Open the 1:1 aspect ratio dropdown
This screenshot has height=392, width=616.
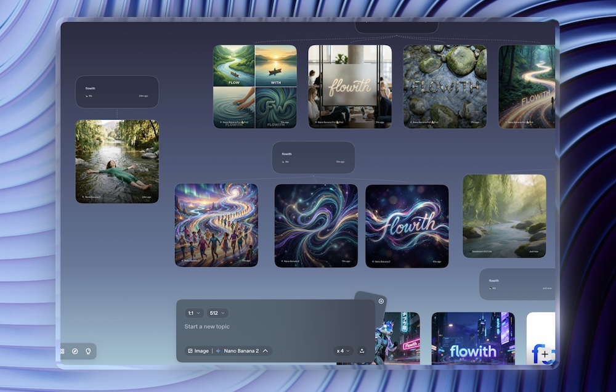click(x=194, y=313)
